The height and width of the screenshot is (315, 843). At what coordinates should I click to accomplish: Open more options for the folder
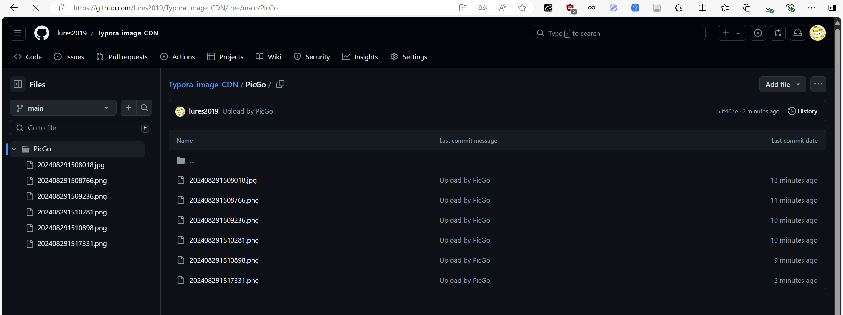[x=818, y=84]
